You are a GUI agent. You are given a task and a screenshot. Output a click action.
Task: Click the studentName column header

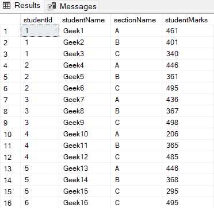(85, 20)
